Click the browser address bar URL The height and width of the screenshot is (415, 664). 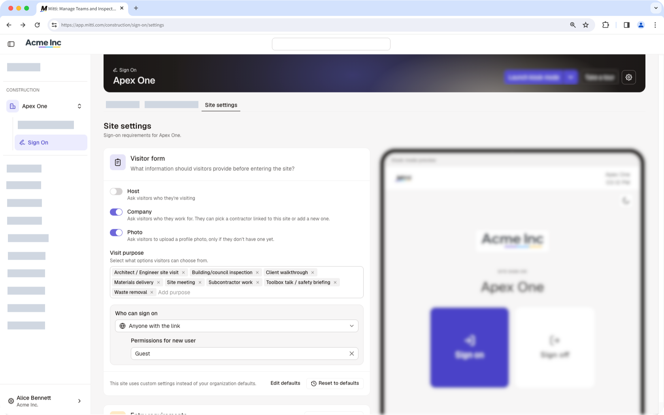(113, 25)
